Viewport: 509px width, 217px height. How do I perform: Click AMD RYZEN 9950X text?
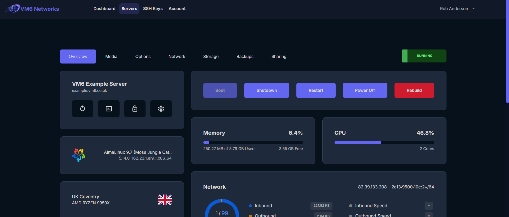click(91, 203)
